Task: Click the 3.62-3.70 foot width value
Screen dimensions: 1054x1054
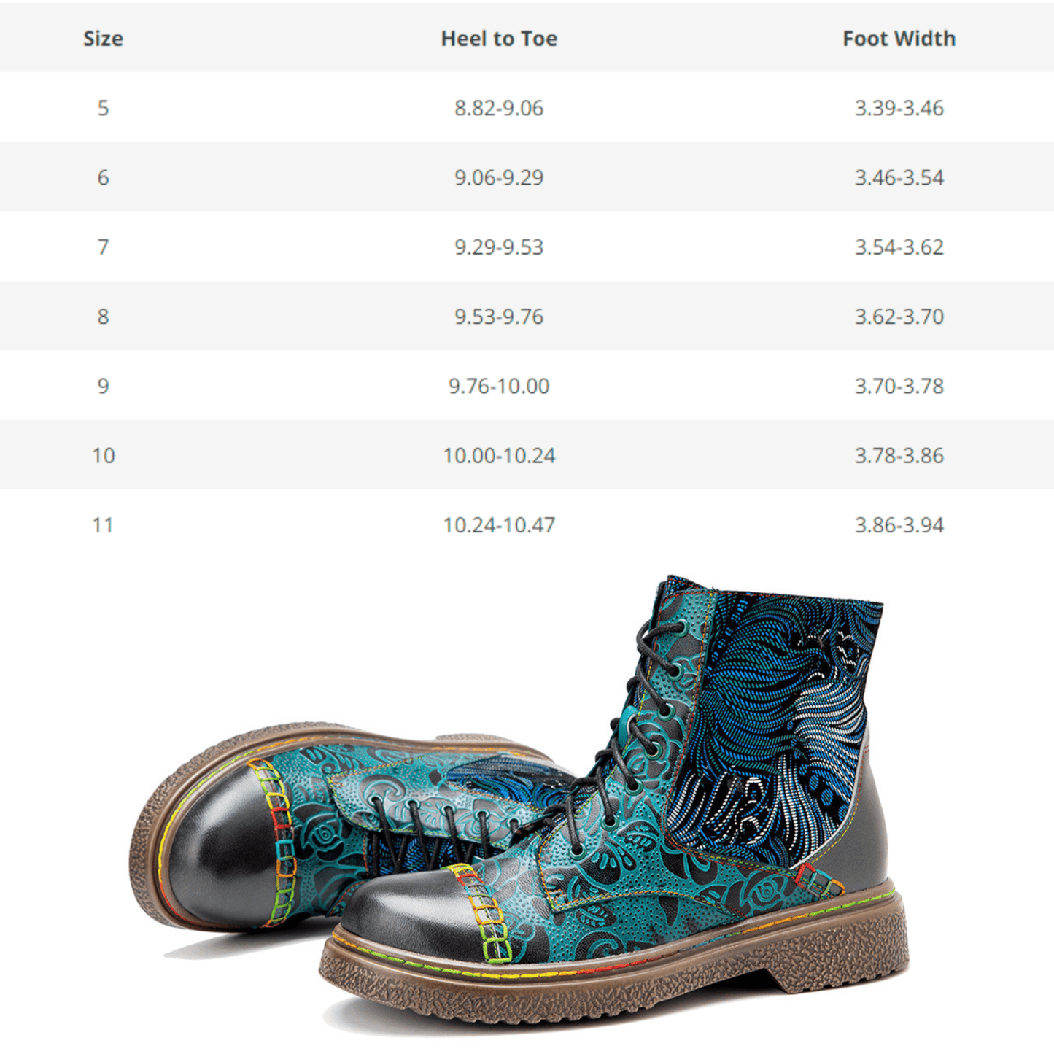Action: point(899,317)
